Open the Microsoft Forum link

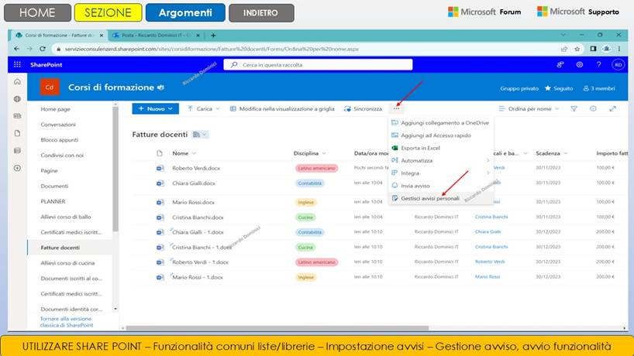click(484, 12)
